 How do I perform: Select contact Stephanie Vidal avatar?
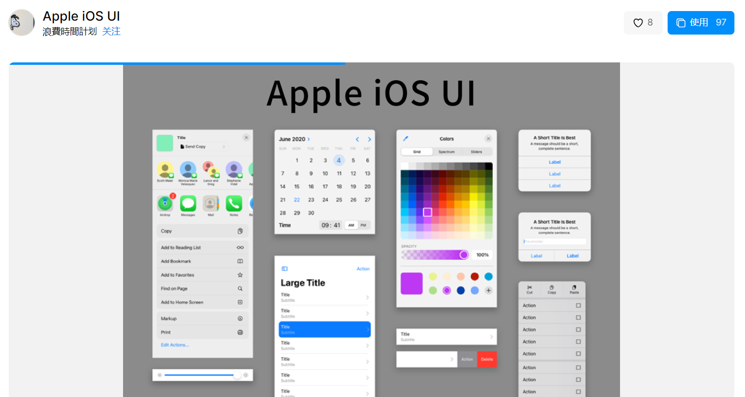(234, 170)
